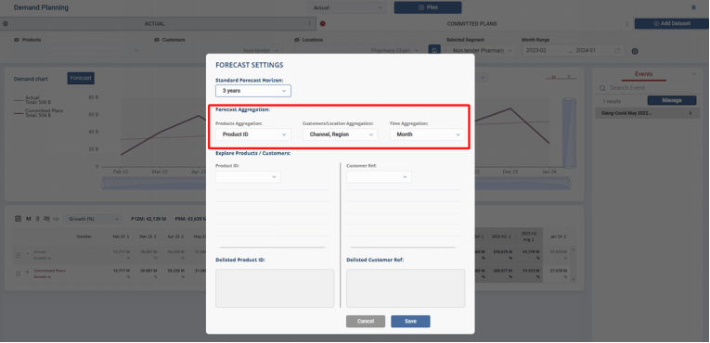Collapse the Events panel arrow
This screenshot has height=343, width=710.
[x=694, y=74]
